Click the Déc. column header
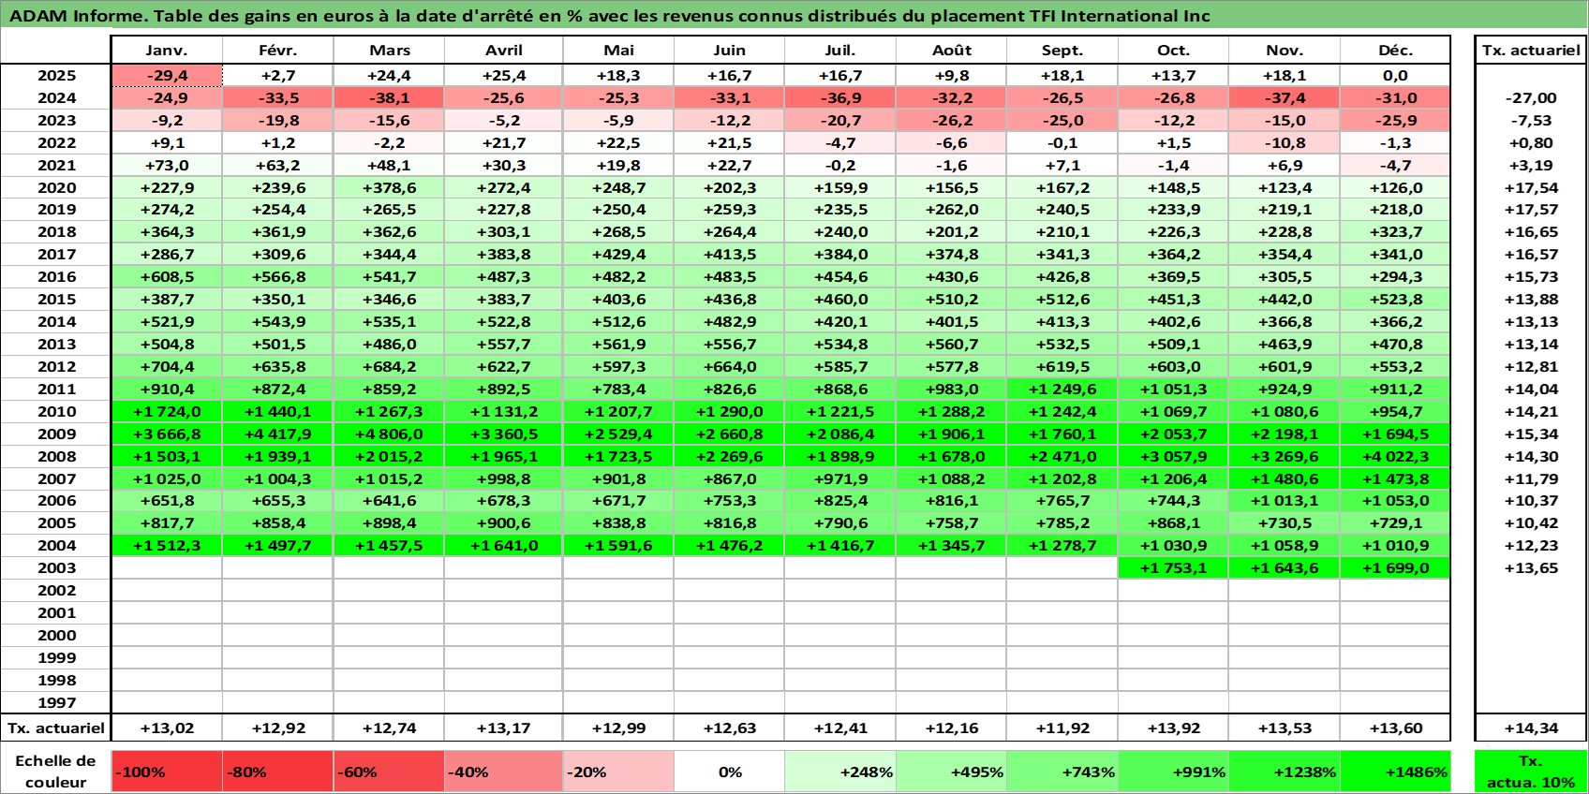Screen dimensions: 1589x794 pos(1395,51)
